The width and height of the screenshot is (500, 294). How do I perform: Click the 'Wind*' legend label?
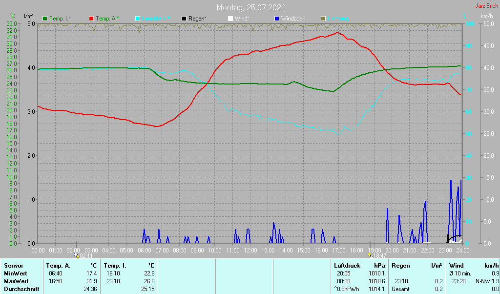point(242,19)
